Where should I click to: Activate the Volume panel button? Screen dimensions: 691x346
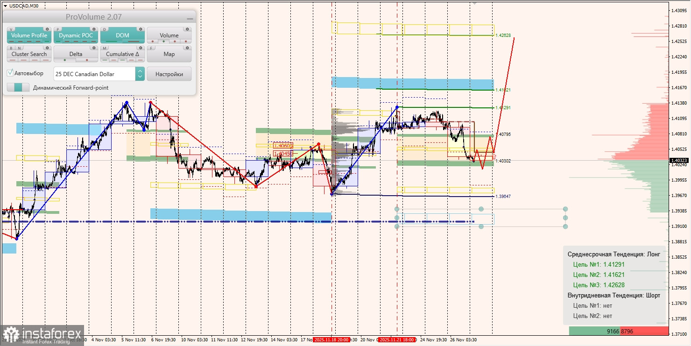(x=169, y=35)
